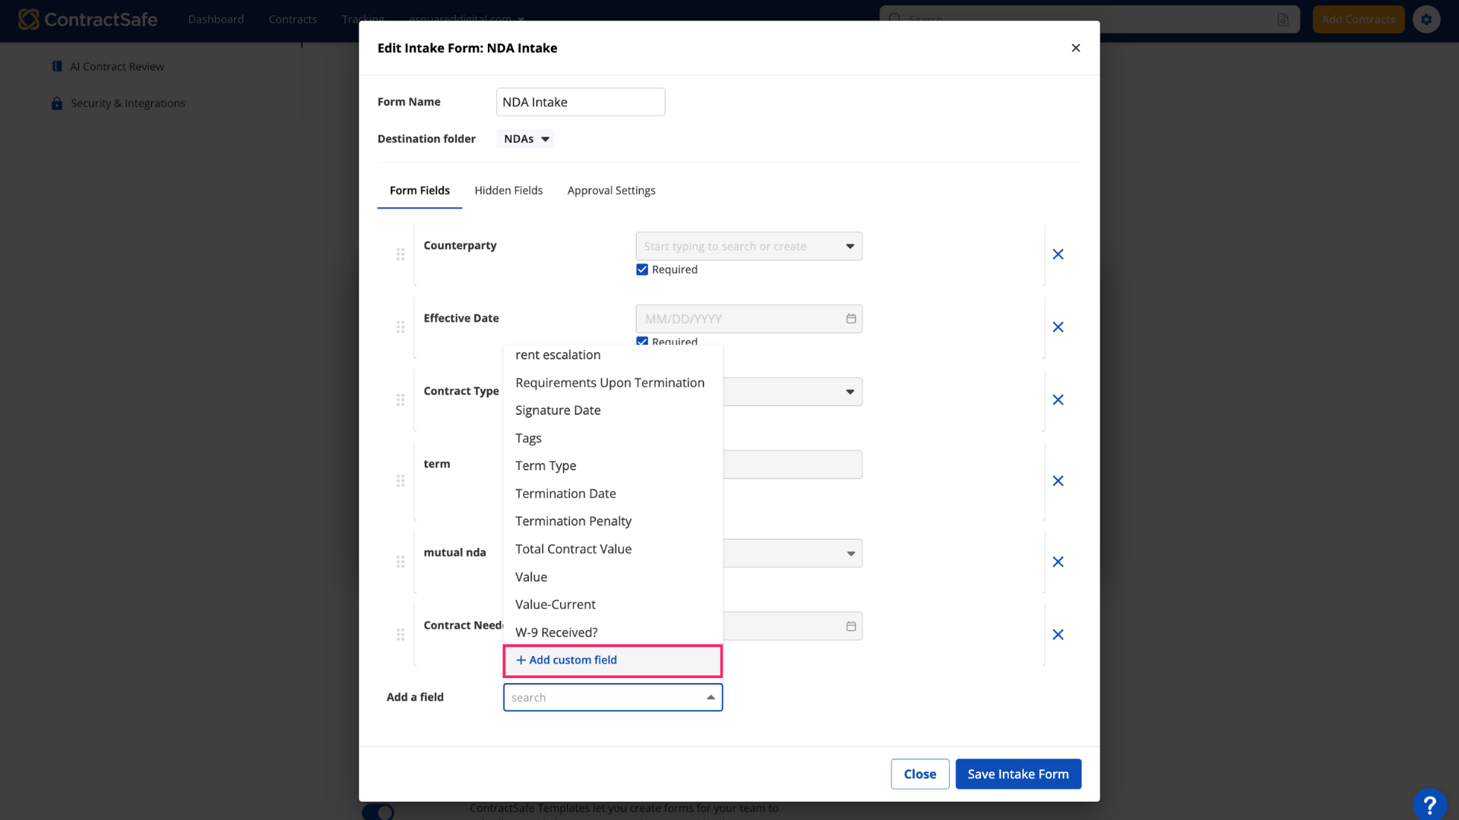Grab the Contract Type row drag handle
Viewport: 1459px width, 820px height.
(x=400, y=400)
